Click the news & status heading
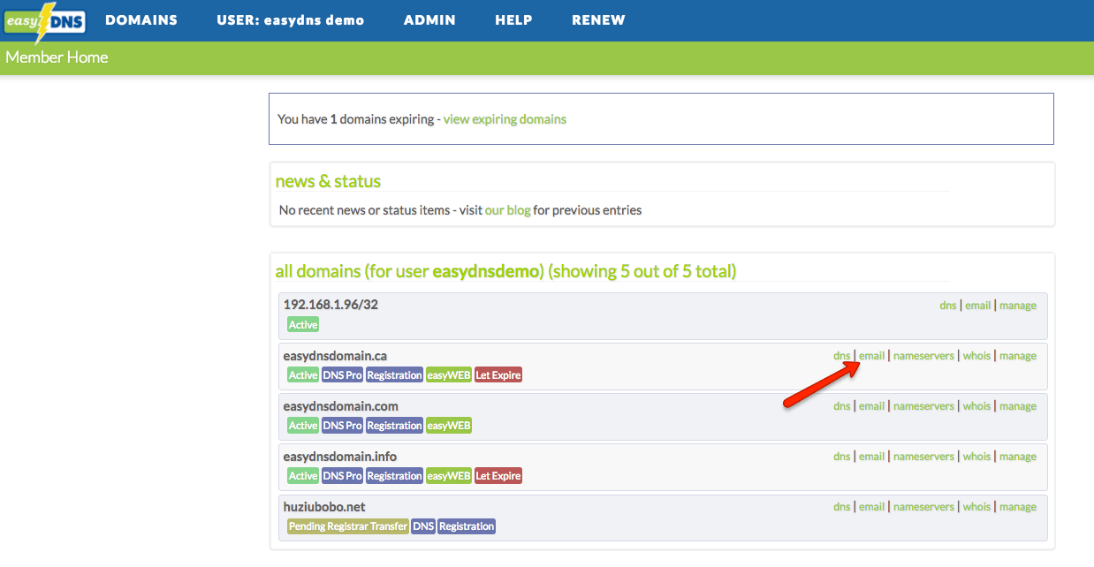 point(328,181)
